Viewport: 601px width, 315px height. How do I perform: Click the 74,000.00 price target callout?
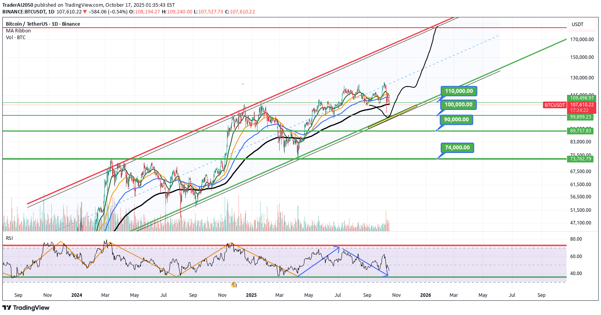457,147
